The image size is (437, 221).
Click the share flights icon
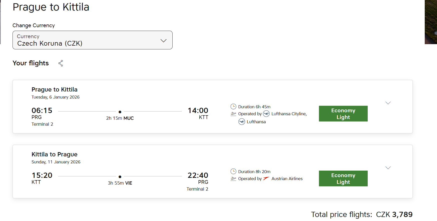point(61,63)
